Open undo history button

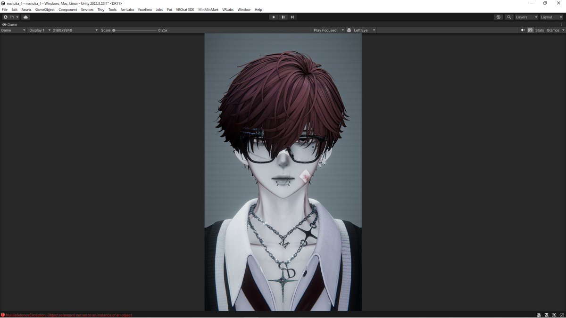[x=499, y=17]
